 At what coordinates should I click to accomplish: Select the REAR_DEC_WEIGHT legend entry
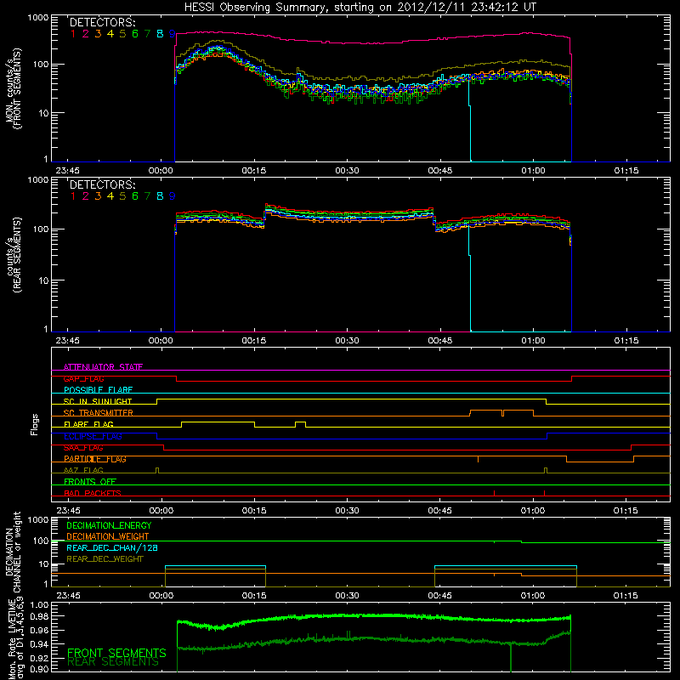(x=105, y=559)
